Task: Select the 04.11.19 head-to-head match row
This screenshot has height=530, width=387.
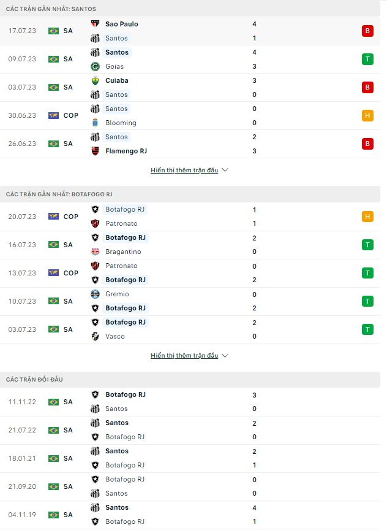Action: [190, 515]
